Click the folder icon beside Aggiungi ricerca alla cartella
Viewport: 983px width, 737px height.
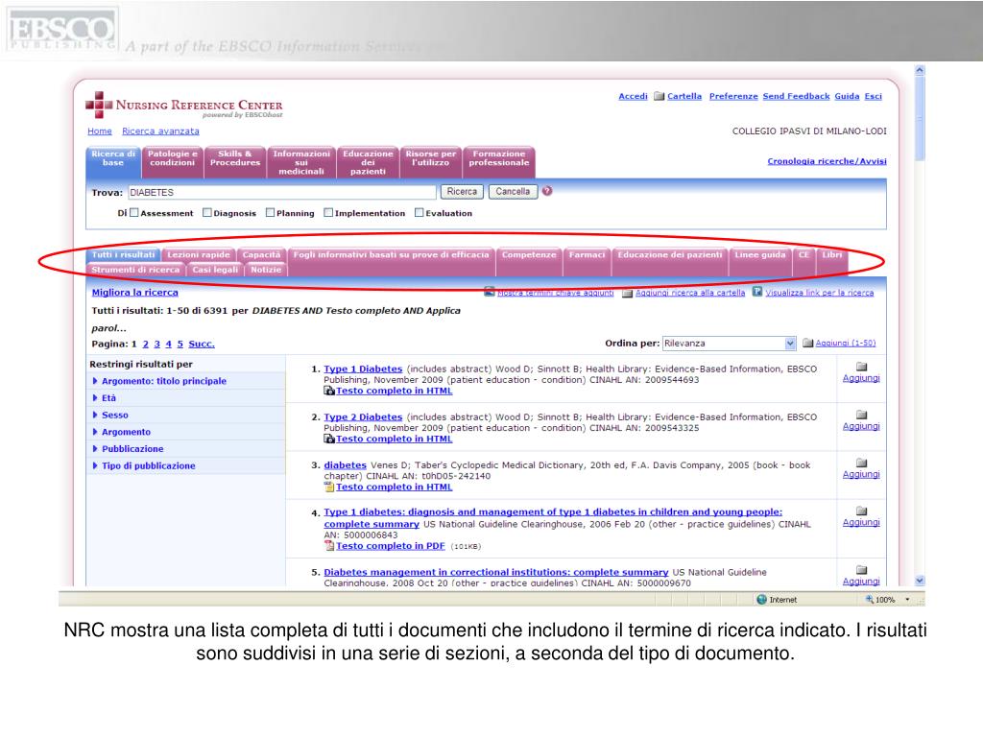(x=627, y=294)
